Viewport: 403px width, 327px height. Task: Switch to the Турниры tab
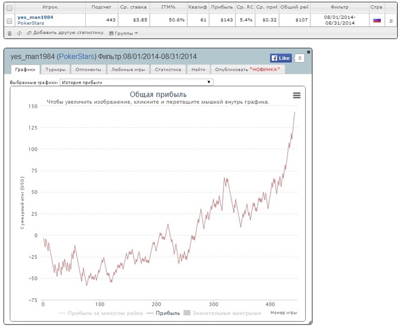[x=55, y=70]
